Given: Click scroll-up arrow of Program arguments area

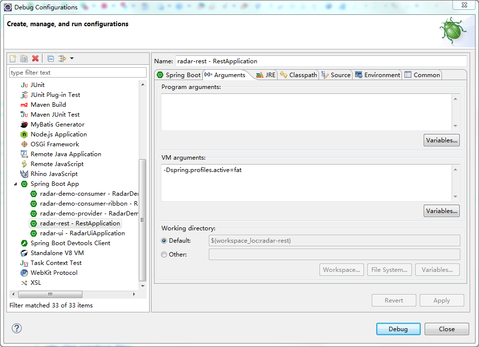Looking at the screenshot, I should tap(455, 99).
